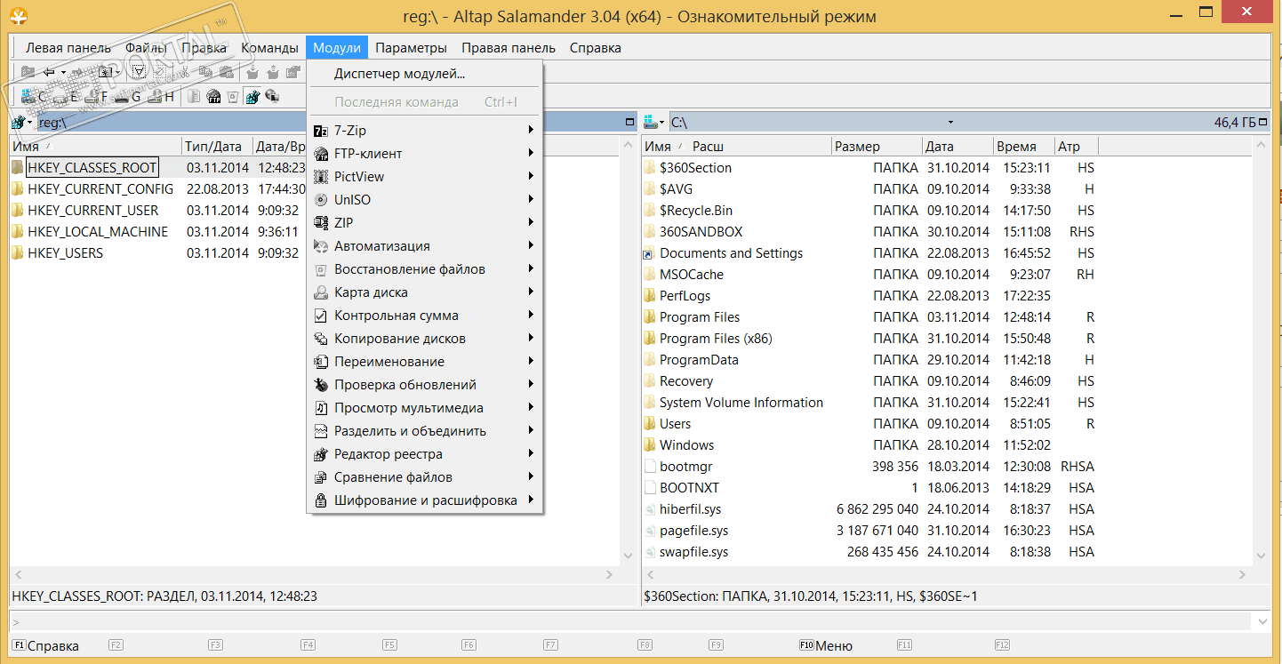Click the left panel horizontal scrollbar right arrow
The image size is (1282, 664).
[609, 575]
